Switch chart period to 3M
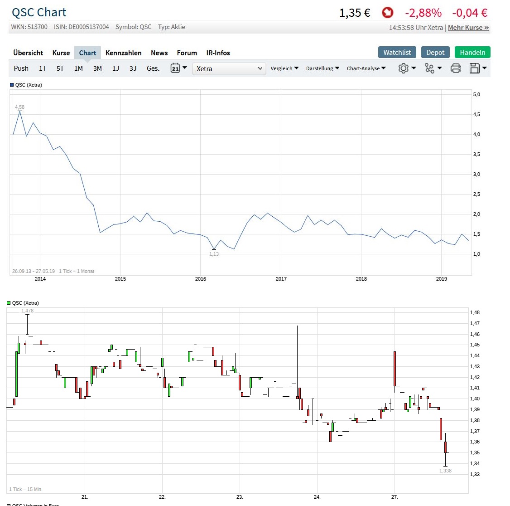This screenshot has width=510, height=506. (x=97, y=68)
